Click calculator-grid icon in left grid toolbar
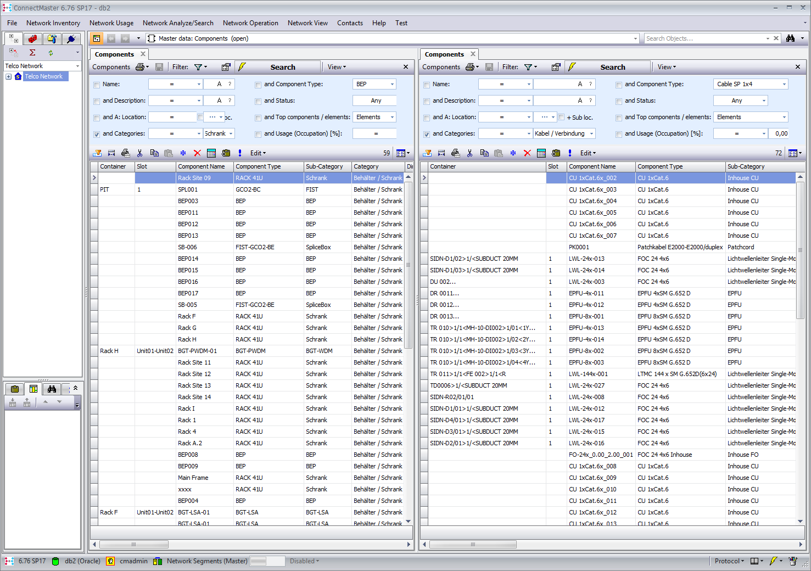The image size is (811, 571). tap(211, 153)
